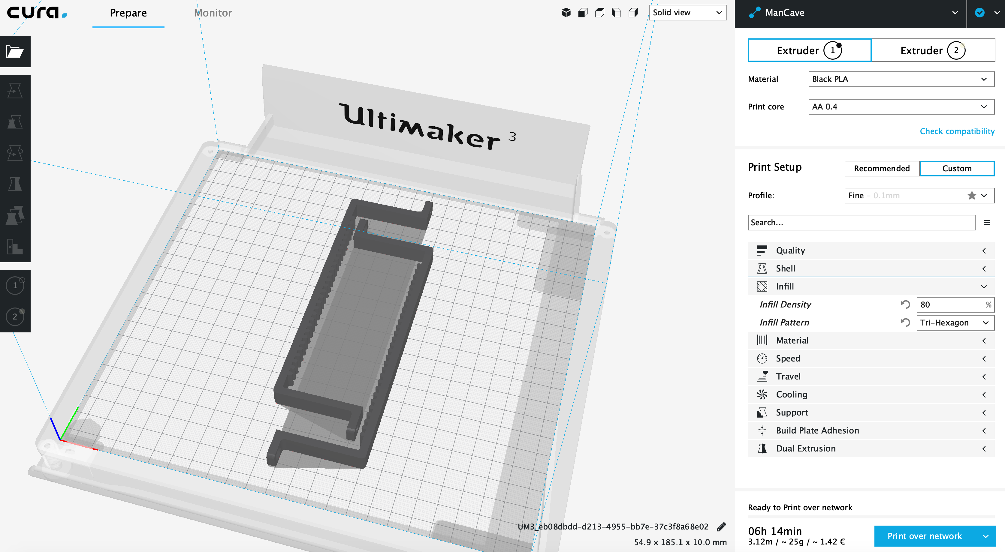Expand the Speed settings section

click(871, 358)
